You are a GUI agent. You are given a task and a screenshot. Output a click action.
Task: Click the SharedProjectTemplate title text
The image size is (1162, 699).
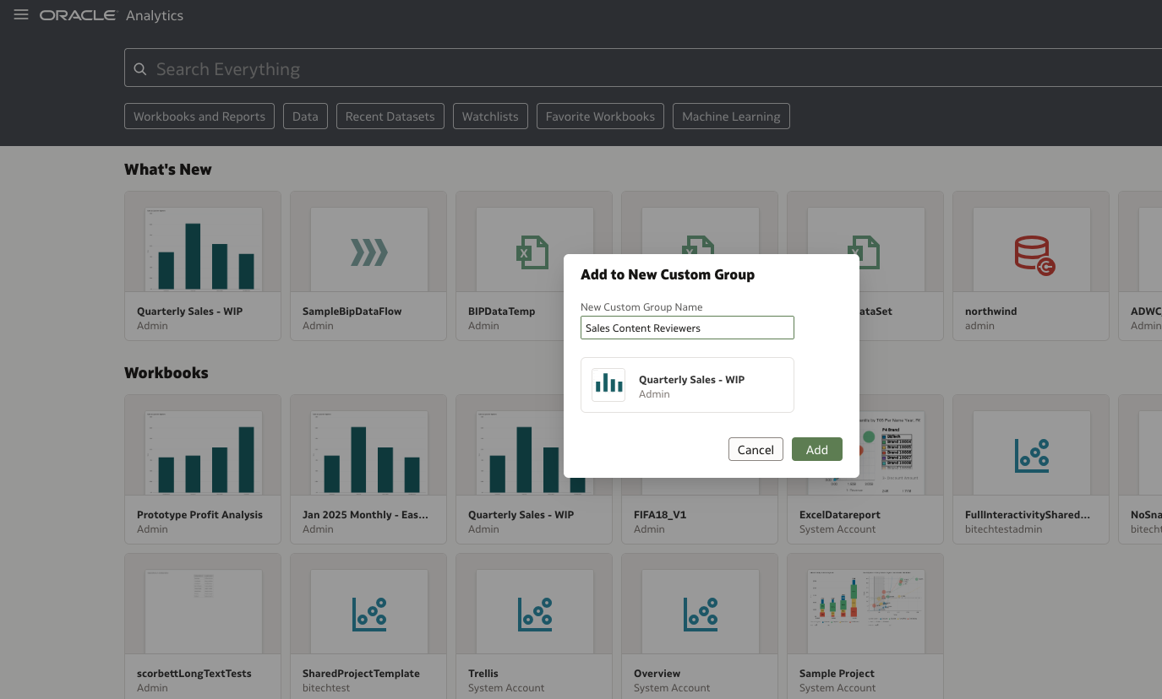361,674
